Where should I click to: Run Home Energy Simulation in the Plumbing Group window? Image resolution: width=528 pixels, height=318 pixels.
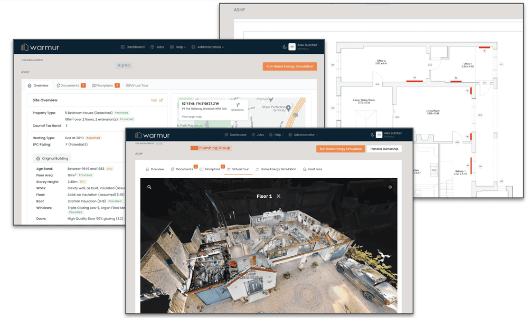341,149
